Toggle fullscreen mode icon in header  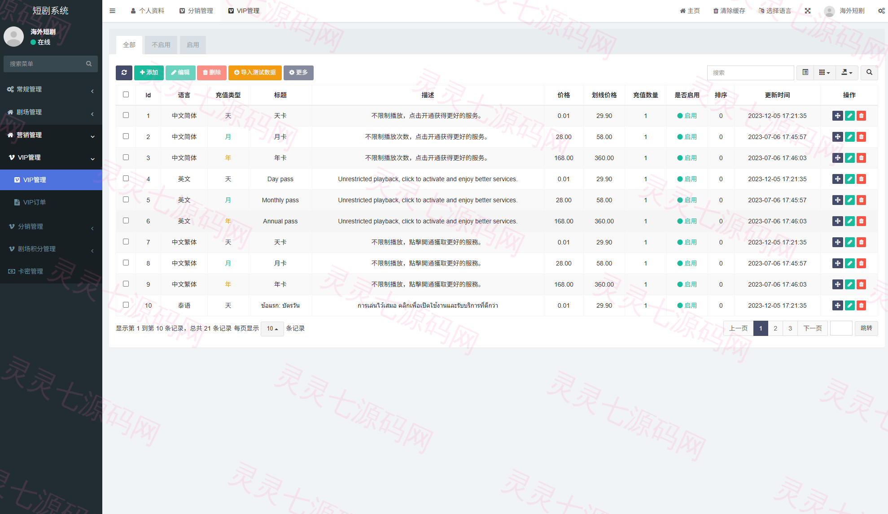pyautogui.click(x=808, y=11)
